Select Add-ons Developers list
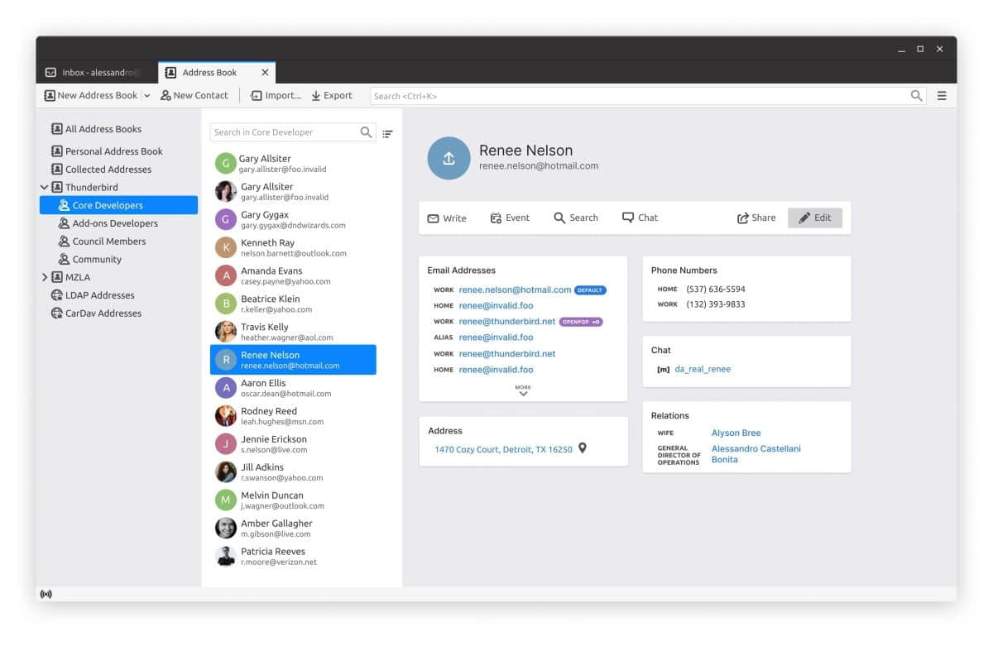Viewport: 993px width, 646px height. (115, 223)
